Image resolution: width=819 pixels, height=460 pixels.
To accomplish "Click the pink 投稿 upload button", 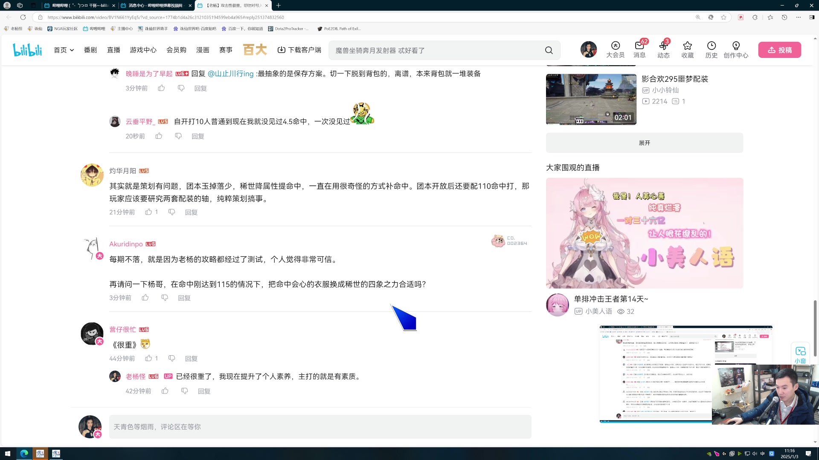I will click(x=779, y=50).
